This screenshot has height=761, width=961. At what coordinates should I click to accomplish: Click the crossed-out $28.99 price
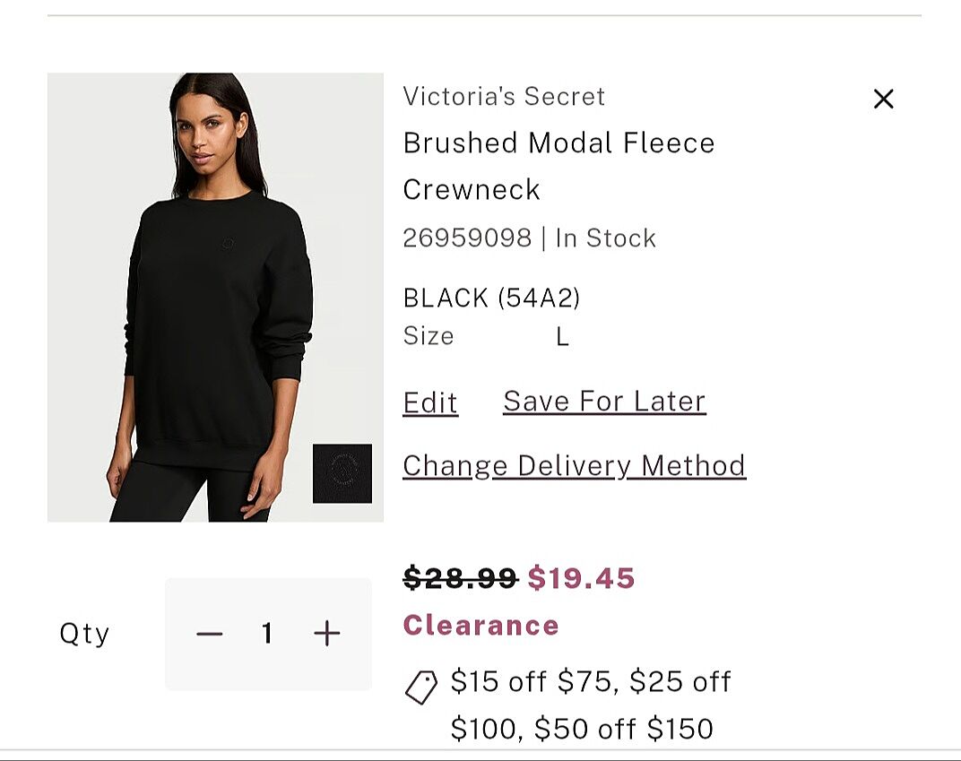point(460,578)
